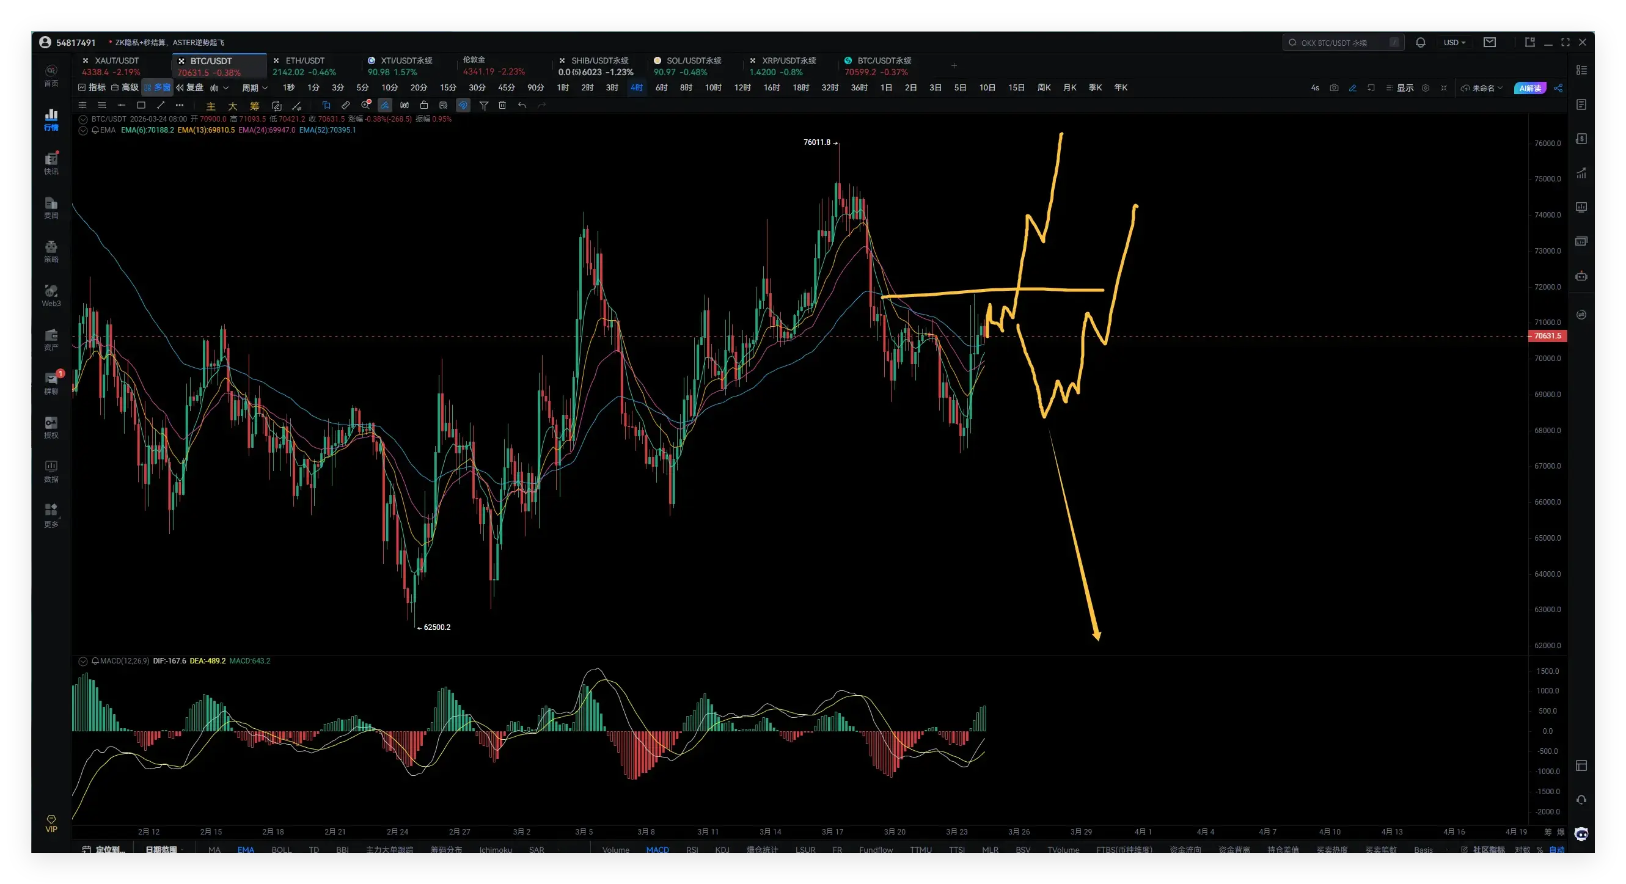
Task: Click the screenshot camera icon
Action: pyautogui.click(x=1334, y=88)
